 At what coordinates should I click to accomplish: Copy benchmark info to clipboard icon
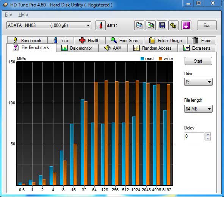[x=139, y=25]
